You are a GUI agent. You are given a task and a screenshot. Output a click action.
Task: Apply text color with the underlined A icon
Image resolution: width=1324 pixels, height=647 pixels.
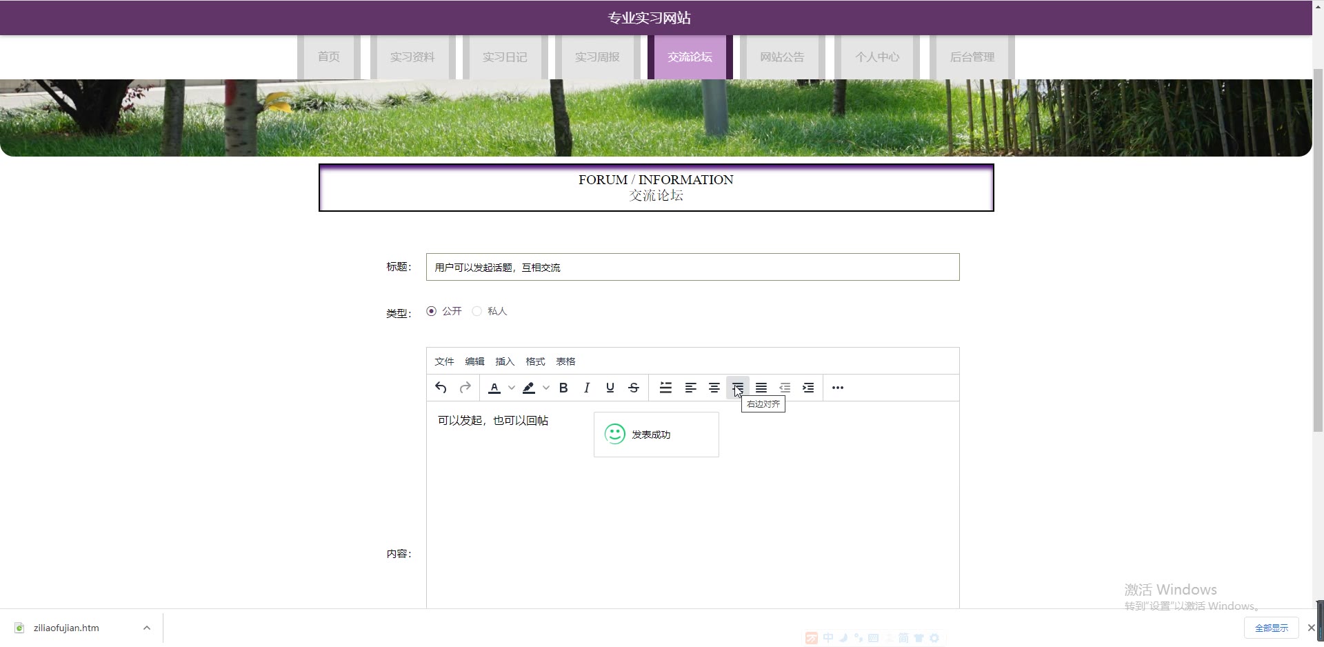point(494,388)
